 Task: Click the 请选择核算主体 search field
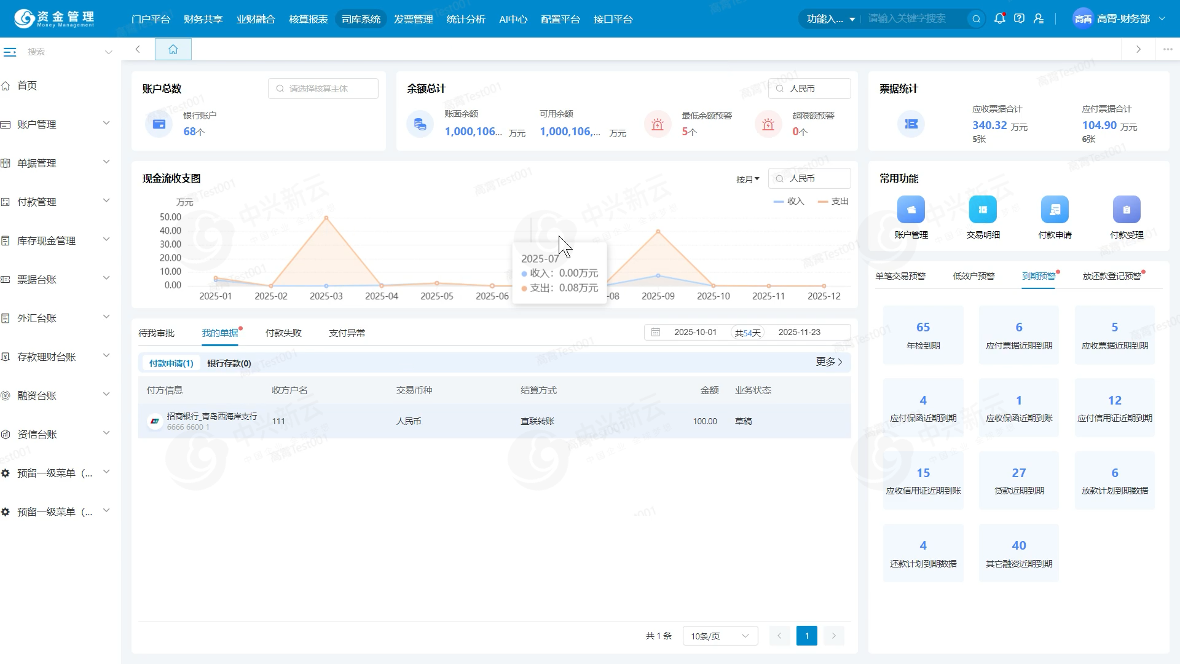click(323, 89)
